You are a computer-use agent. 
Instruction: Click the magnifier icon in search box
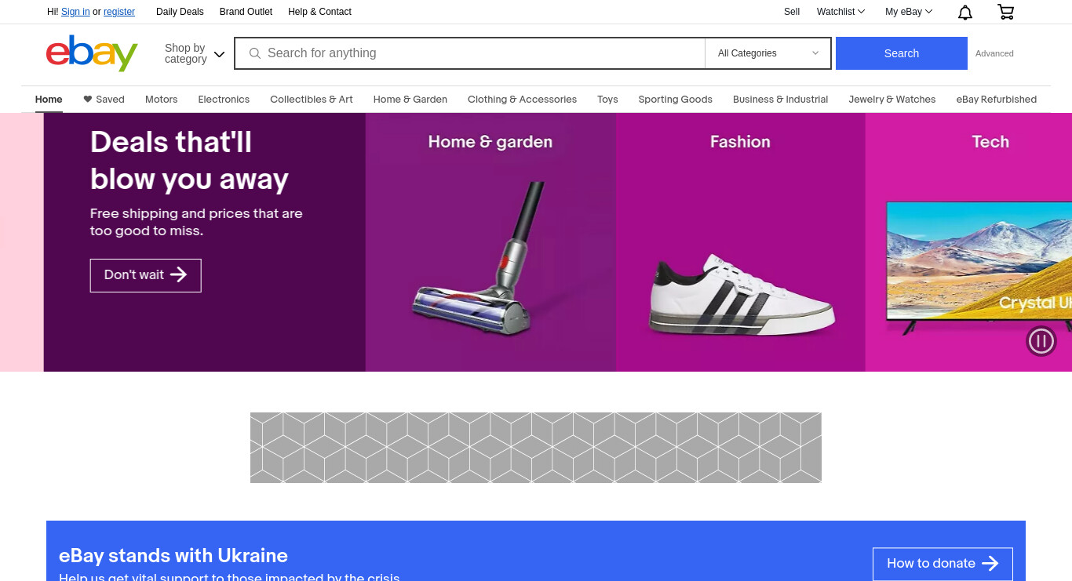254,53
